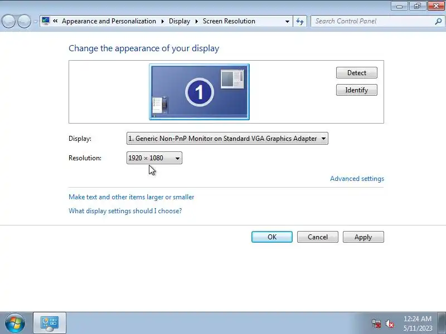Image resolution: width=446 pixels, height=334 pixels.
Task: Click the OK button
Action: [x=272, y=237]
